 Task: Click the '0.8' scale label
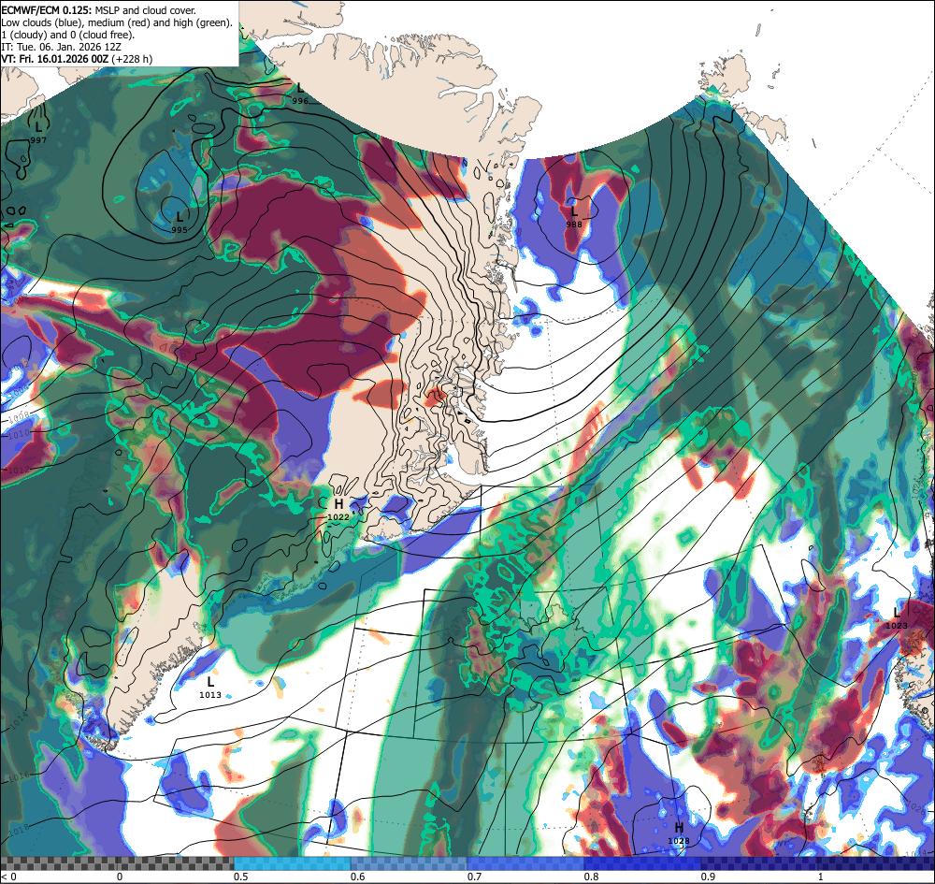591,877
